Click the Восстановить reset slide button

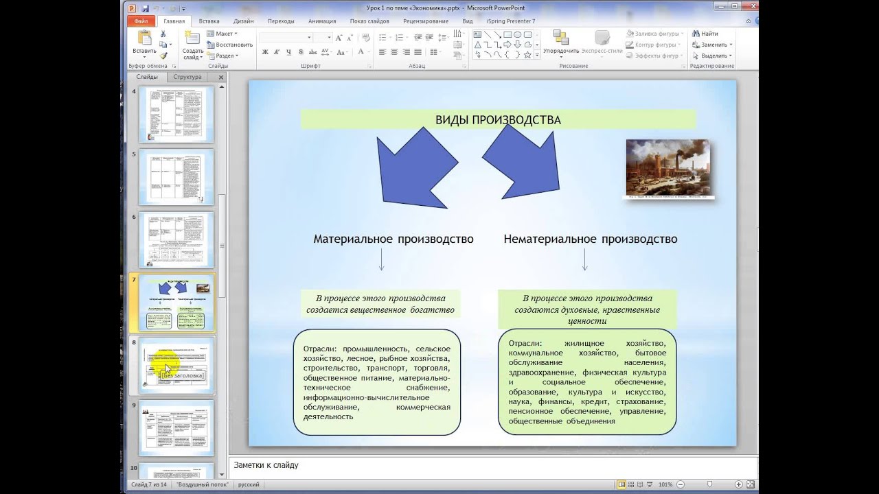229,45
